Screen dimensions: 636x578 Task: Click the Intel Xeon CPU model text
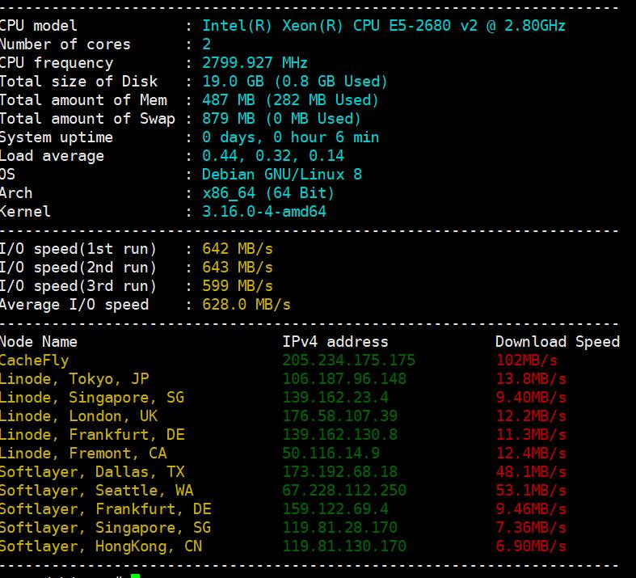[x=384, y=26]
